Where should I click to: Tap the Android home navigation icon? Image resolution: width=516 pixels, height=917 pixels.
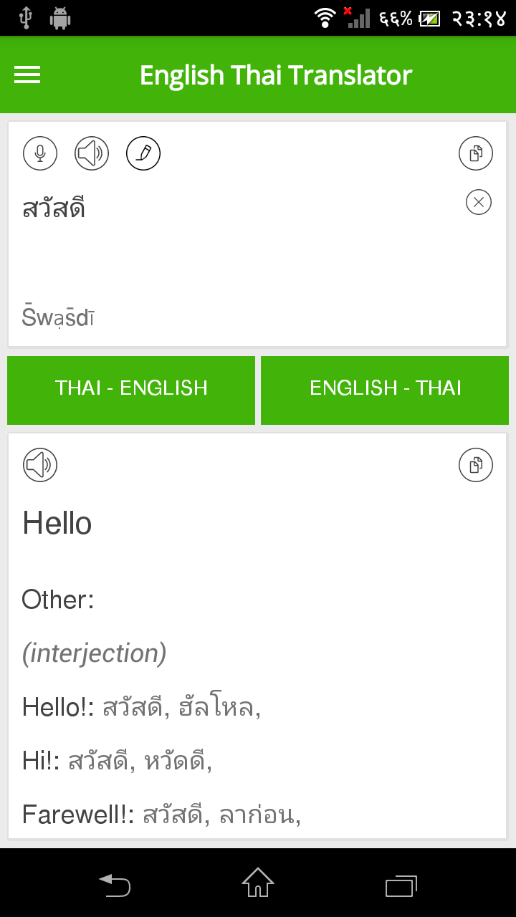257,885
